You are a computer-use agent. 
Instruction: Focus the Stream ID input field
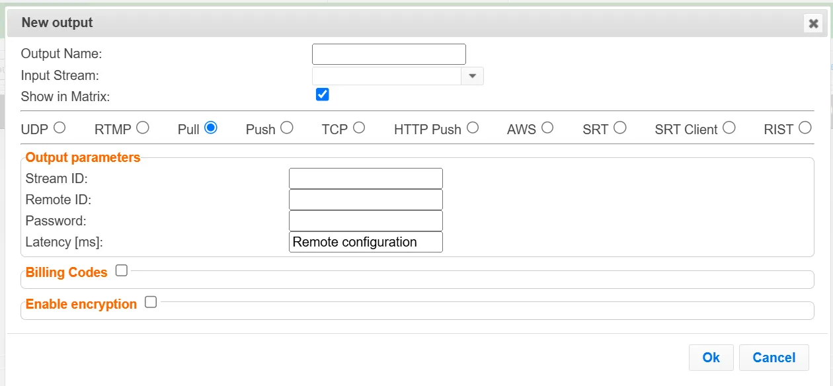pyautogui.click(x=366, y=178)
